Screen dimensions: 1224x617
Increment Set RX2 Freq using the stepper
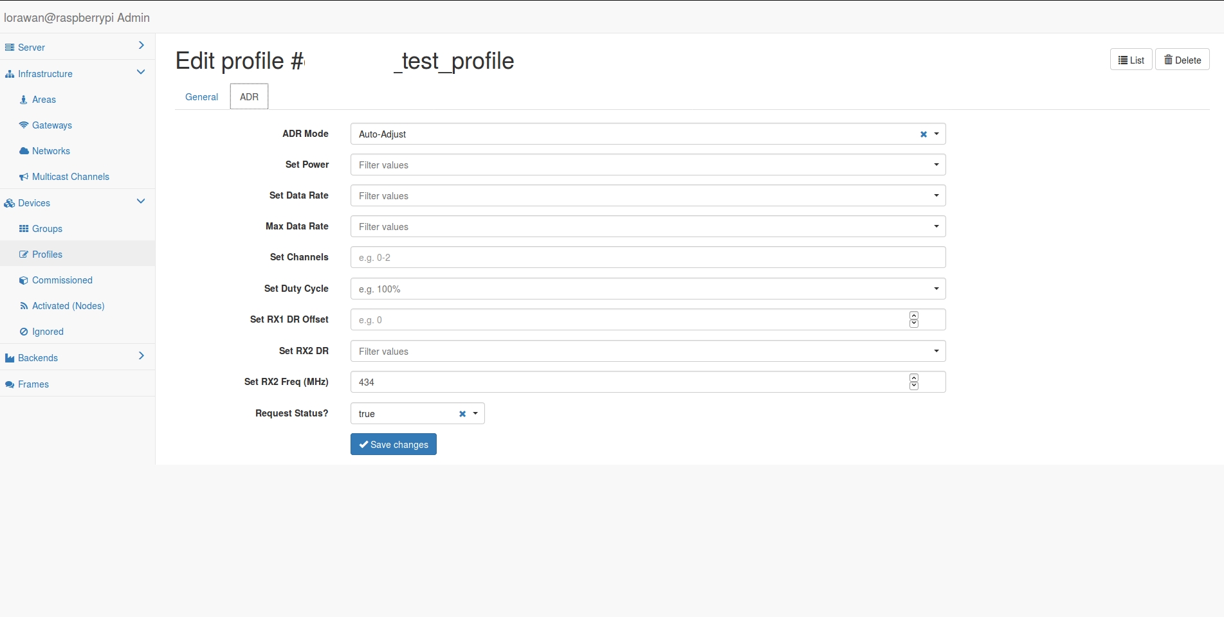click(913, 379)
